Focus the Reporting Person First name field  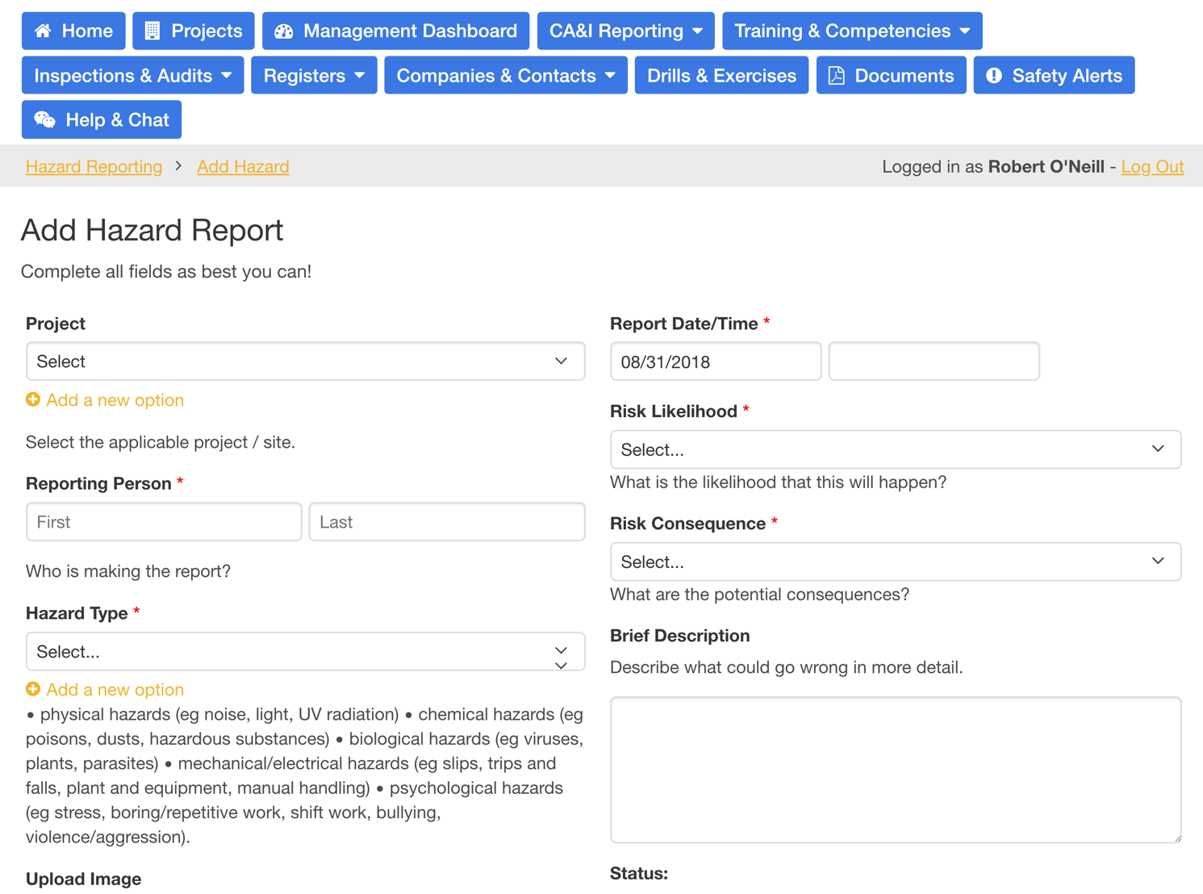click(x=164, y=522)
